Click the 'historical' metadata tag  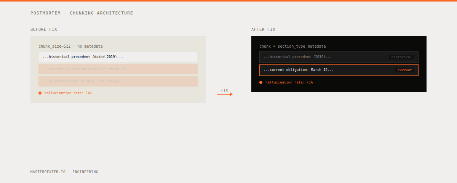pyautogui.click(x=402, y=57)
